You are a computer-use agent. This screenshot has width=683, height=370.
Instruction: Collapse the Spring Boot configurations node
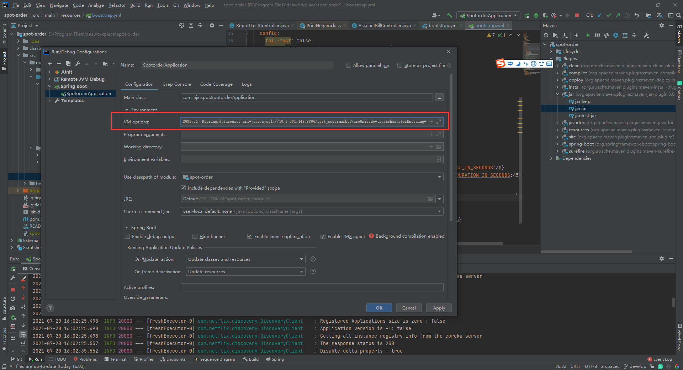49,86
